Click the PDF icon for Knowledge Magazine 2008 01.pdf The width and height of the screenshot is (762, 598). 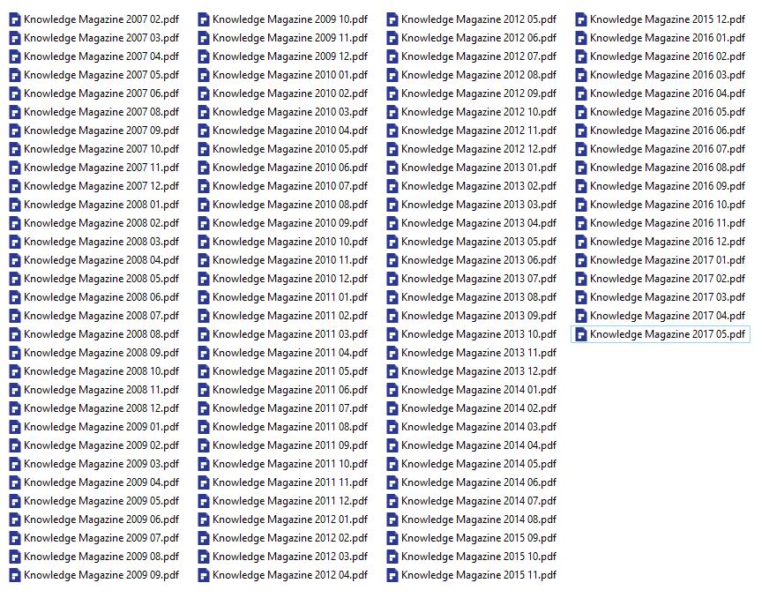click(15, 205)
